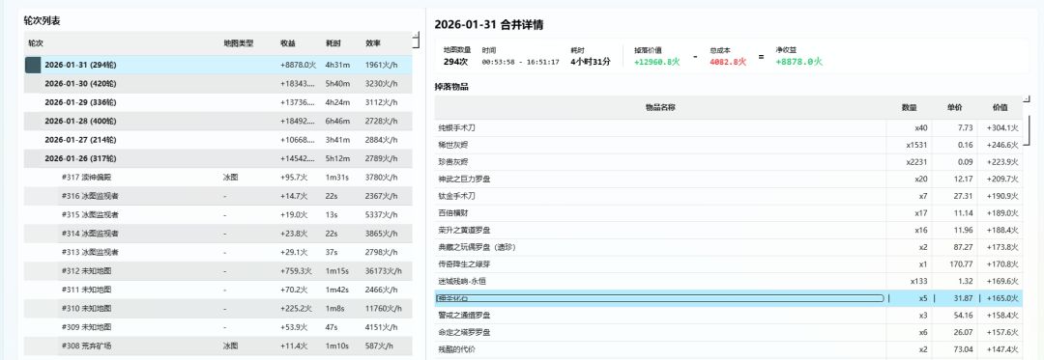Viewport: 1044px width, 360px height.
Task: Click the 36173火/h efficiency cell
Action: 384,271
